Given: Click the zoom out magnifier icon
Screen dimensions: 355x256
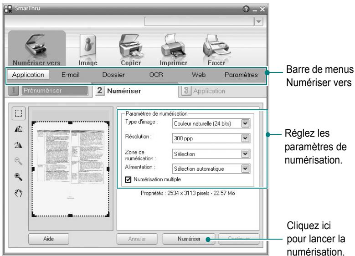Looking at the screenshot, I should point(18,161).
